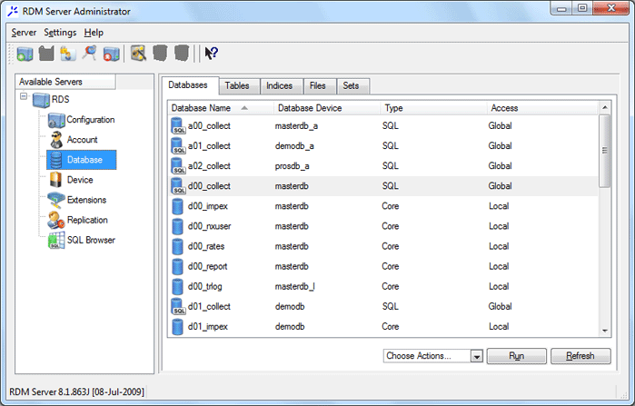Click the masterdb_l device cell

coord(295,287)
